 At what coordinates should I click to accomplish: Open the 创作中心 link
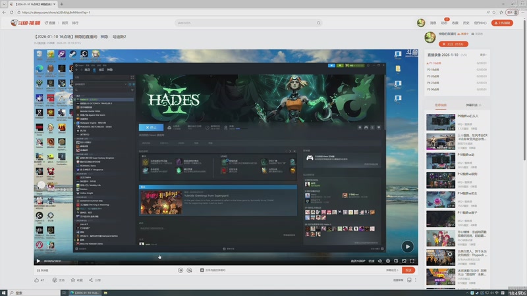pos(480,23)
